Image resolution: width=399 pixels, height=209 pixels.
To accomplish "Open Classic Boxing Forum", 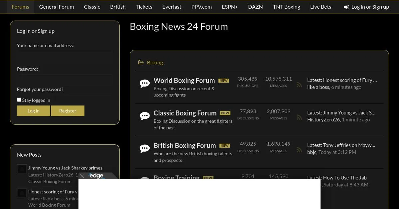I will tap(185, 113).
